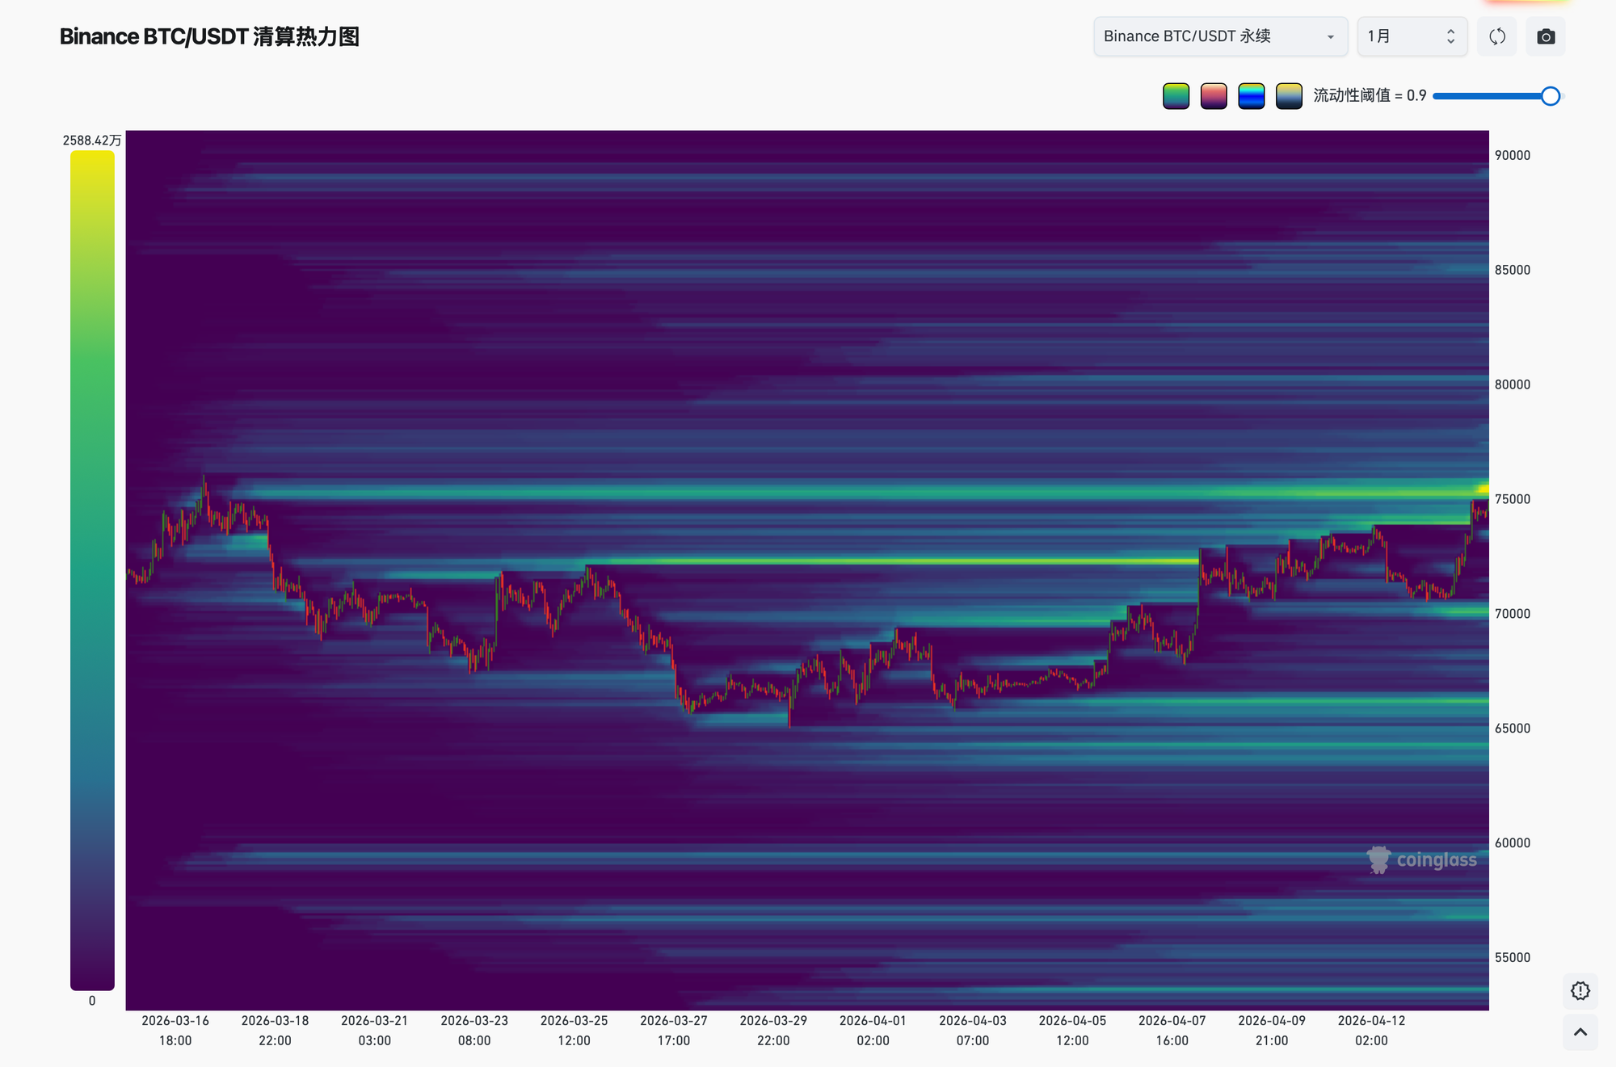
Task: Click the refresh chart icon
Action: (1496, 36)
